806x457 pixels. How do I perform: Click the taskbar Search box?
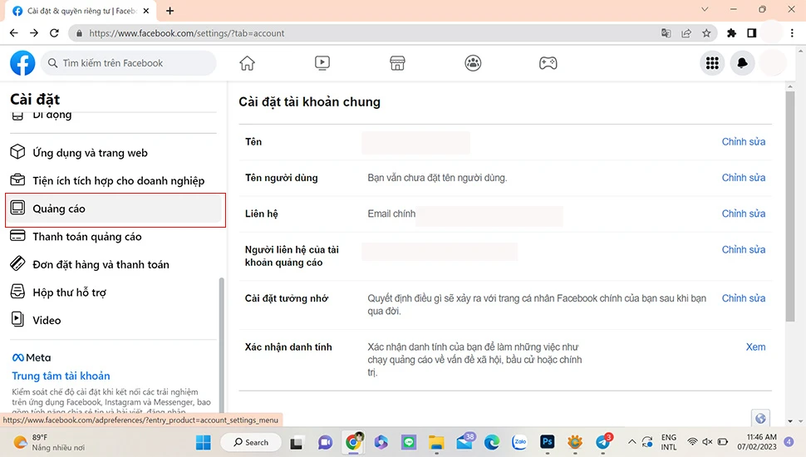point(251,442)
